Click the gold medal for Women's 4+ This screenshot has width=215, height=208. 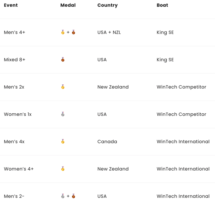pyautogui.click(x=63, y=169)
